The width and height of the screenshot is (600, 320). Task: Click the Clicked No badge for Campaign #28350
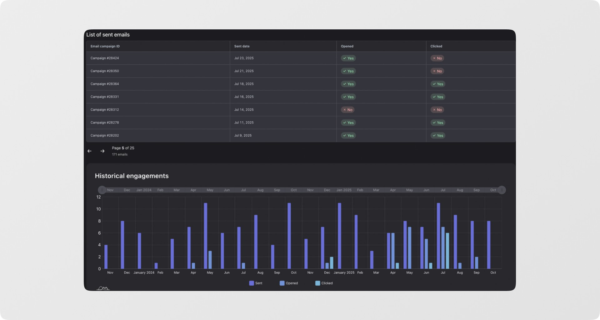[437, 71]
